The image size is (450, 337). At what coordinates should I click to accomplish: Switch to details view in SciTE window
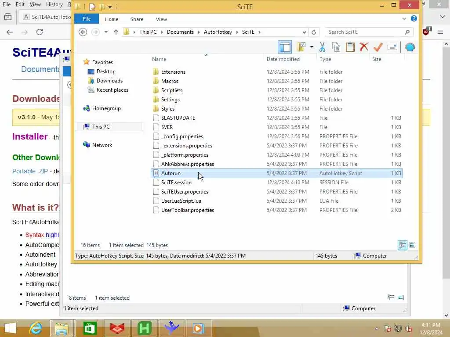403,245
